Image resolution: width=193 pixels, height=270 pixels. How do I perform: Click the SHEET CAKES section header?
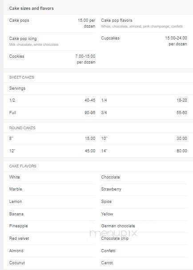(x=21, y=77)
